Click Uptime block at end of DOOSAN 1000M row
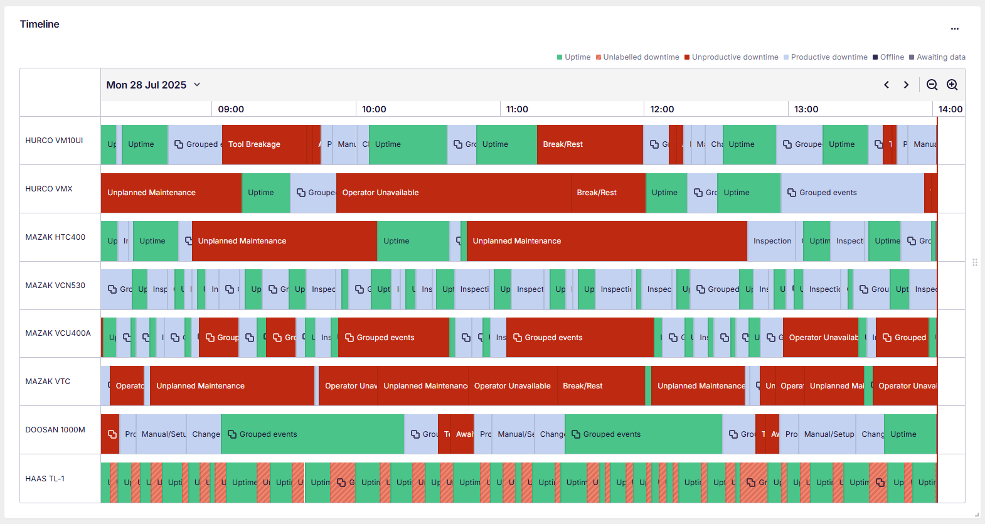Viewport: 985px width, 524px height. pos(910,434)
